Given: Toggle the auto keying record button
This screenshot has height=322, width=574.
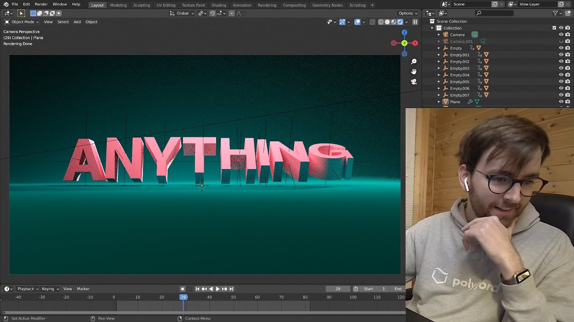Looking at the screenshot, I should (x=183, y=289).
